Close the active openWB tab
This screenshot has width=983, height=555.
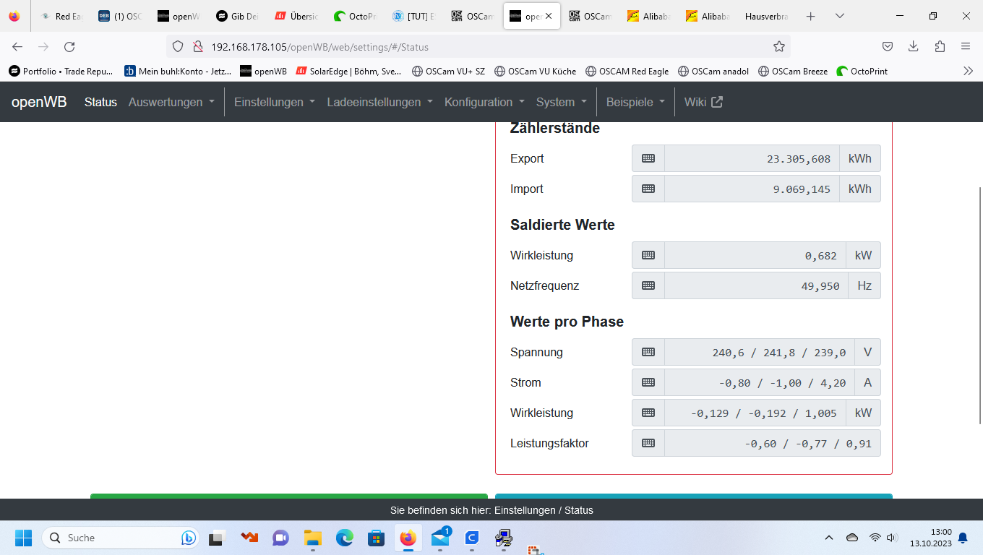click(549, 16)
